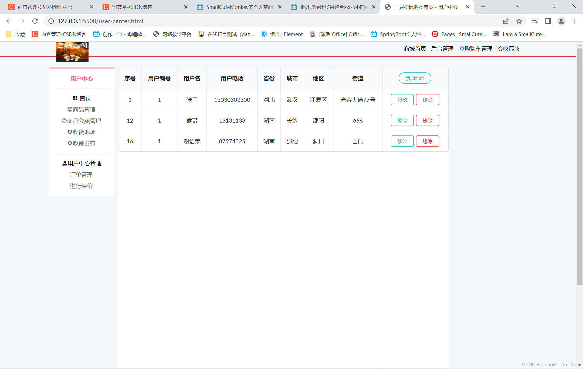This screenshot has width=583, height=369.
Task: Open 创作中心 - 哔哩哔哩 bookmark
Action: pyautogui.click(x=119, y=34)
